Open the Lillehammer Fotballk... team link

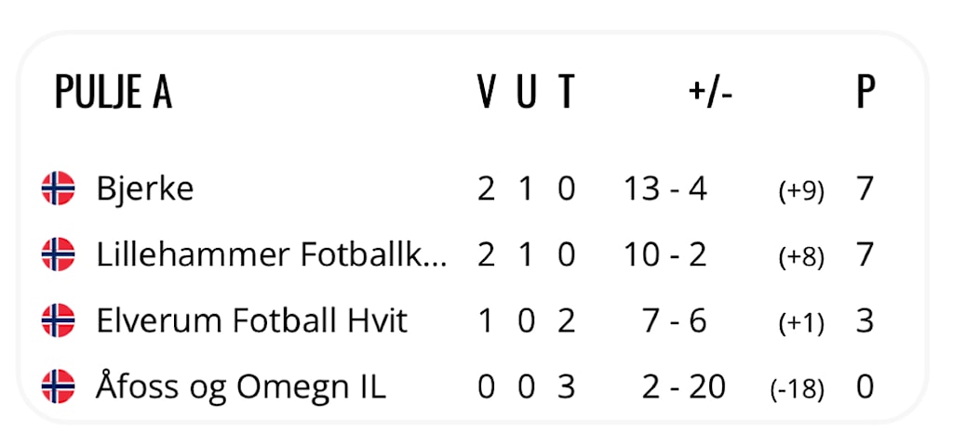271,254
